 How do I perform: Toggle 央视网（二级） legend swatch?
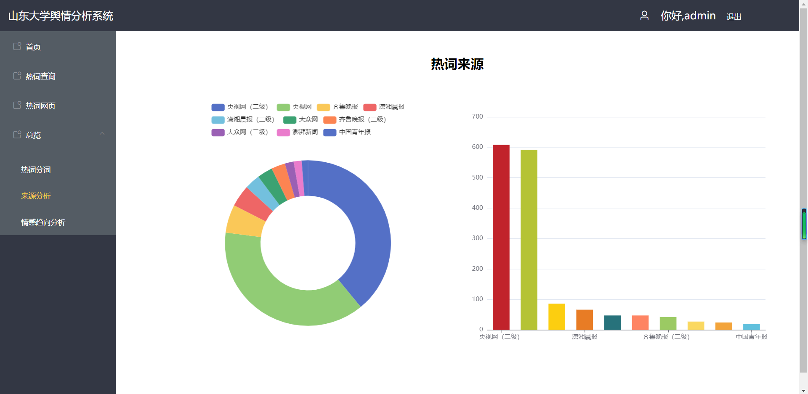click(x=218, y=107)
